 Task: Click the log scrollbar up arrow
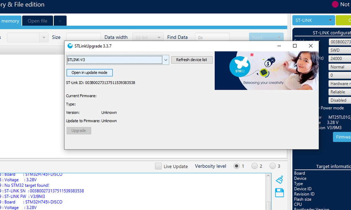(268, 176)
